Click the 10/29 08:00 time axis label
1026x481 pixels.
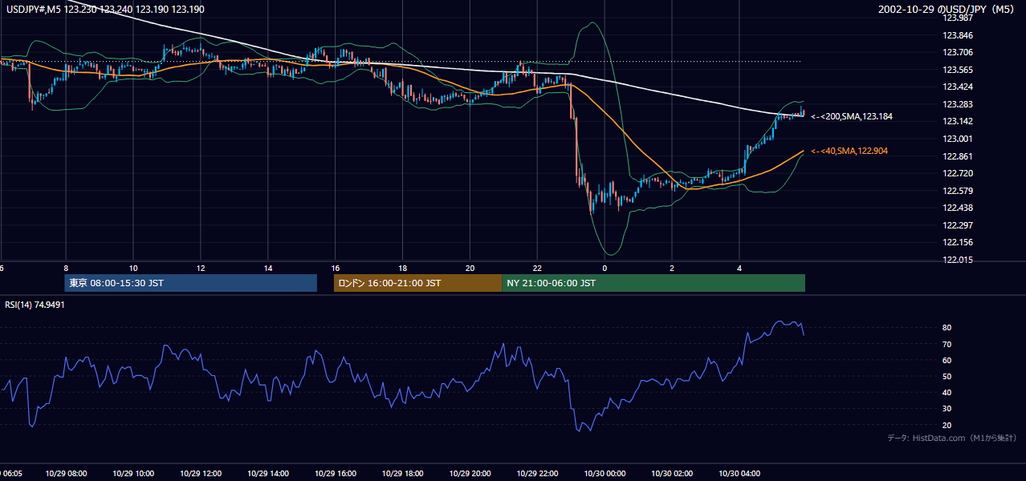(66, 474)
